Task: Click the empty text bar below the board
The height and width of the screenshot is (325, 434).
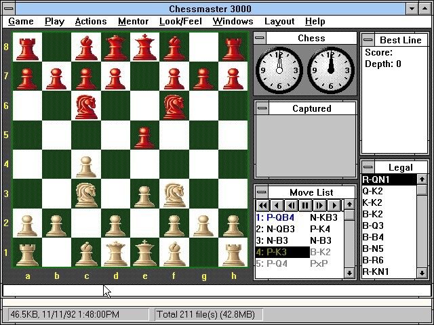Action: [217, 290]
